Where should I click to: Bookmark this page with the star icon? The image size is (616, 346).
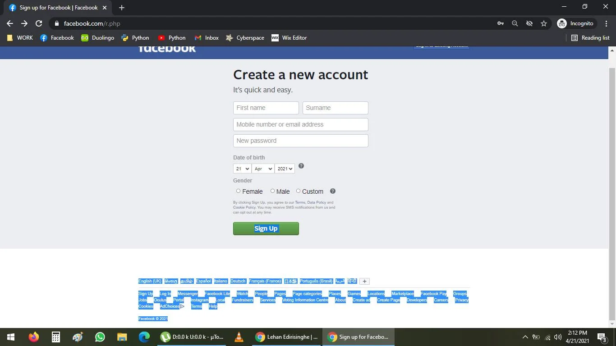point(544,23)
